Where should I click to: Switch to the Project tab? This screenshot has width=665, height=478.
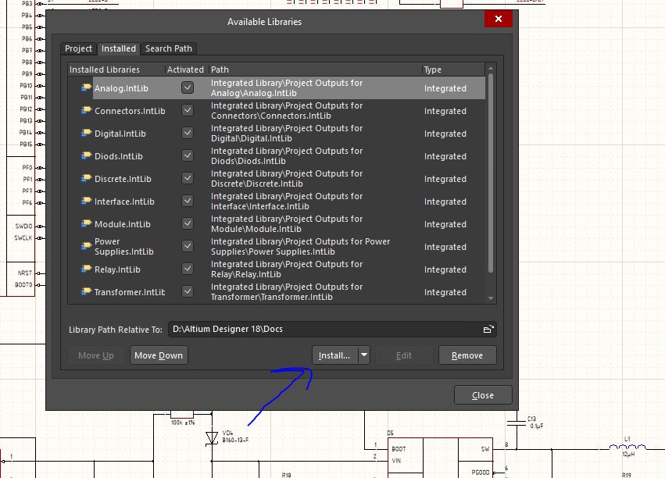(x=78, y=48)
